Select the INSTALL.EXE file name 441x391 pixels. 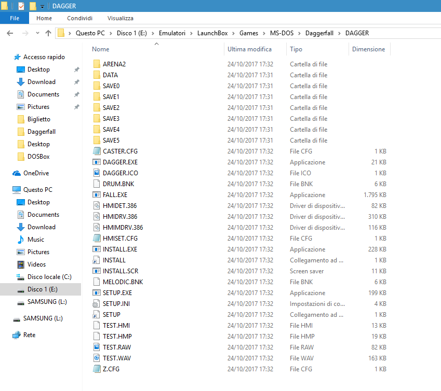click(x=120, y=249)
